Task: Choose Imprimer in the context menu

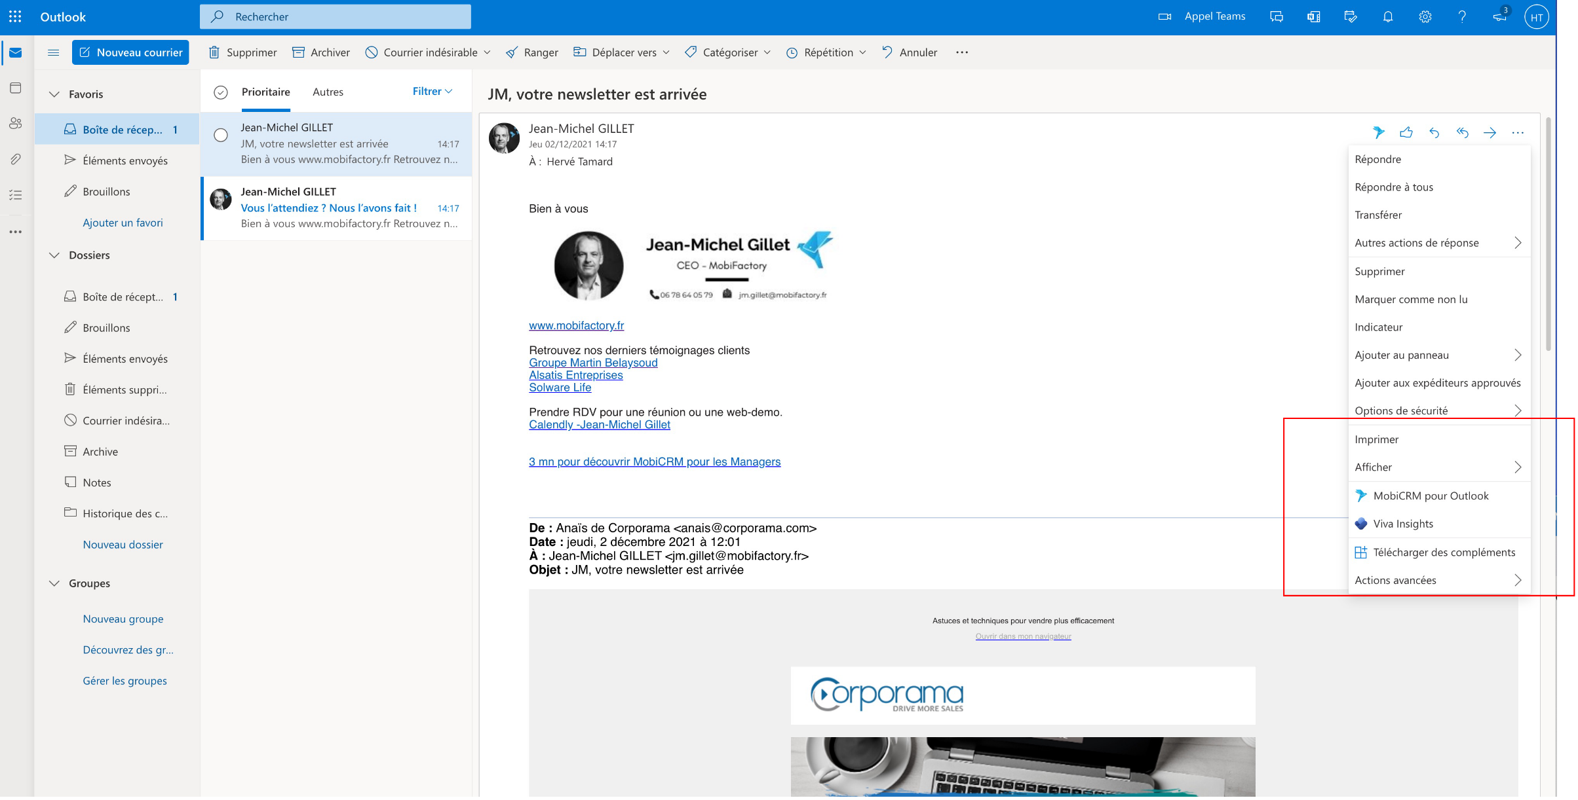Action: pyautogui.click(x=1376, y=439)
